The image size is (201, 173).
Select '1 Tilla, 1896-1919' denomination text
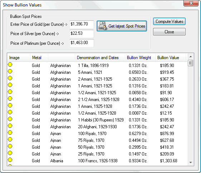click(93, 66)
